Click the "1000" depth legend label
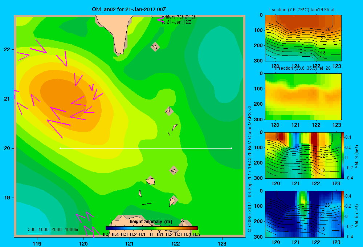Viewport: 363px width, 247px height. click(44, 230)
